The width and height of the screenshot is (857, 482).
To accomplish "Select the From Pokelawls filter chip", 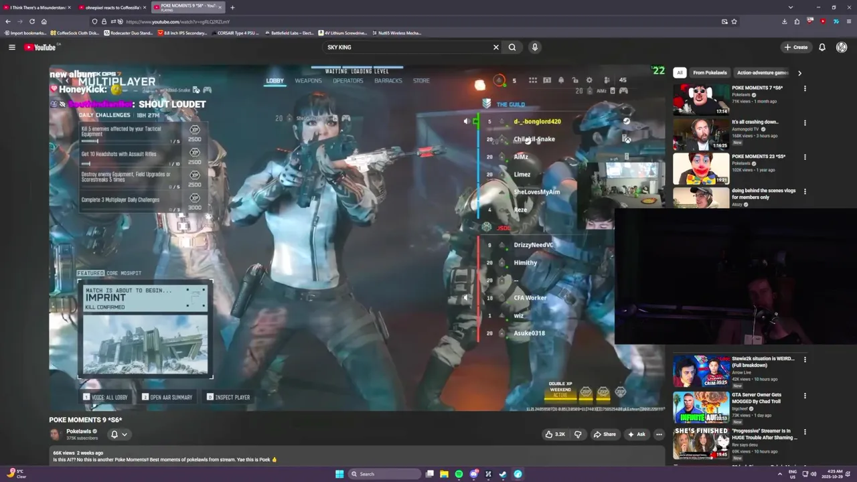I will pos(710,72).
